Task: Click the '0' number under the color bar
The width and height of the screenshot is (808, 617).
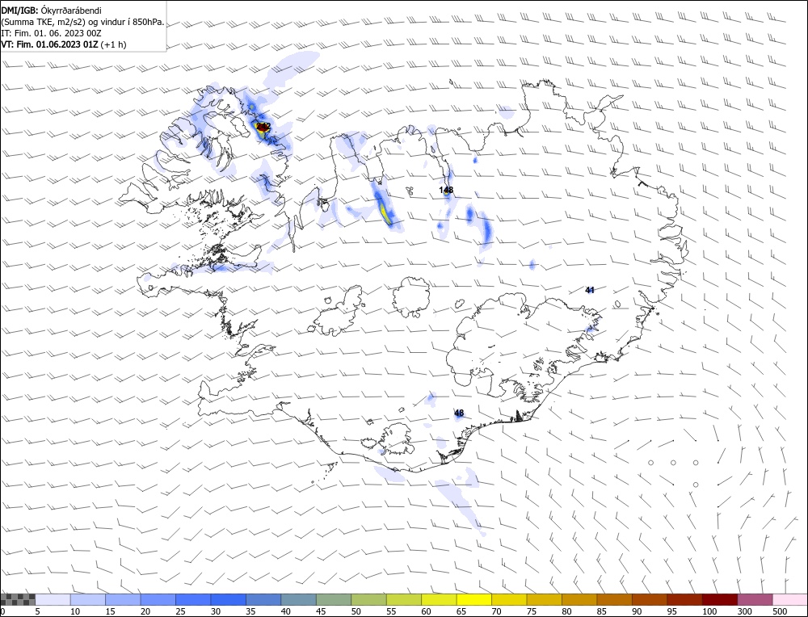Action: [3, 611]
